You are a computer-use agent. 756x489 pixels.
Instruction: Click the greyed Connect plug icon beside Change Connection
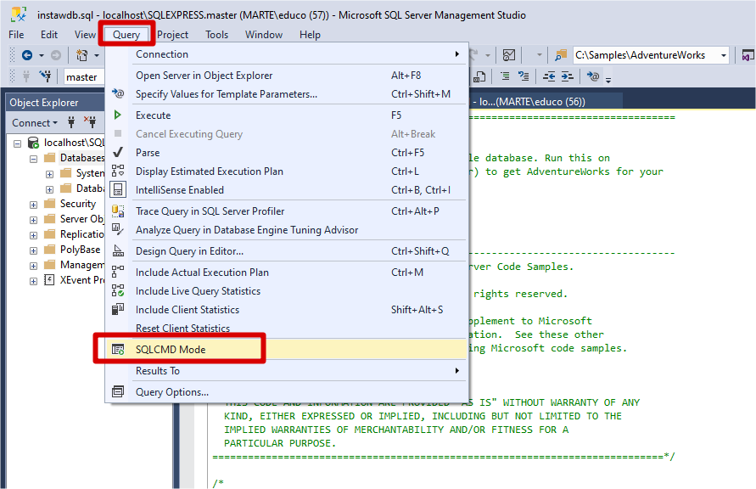[x=26, y=76]
